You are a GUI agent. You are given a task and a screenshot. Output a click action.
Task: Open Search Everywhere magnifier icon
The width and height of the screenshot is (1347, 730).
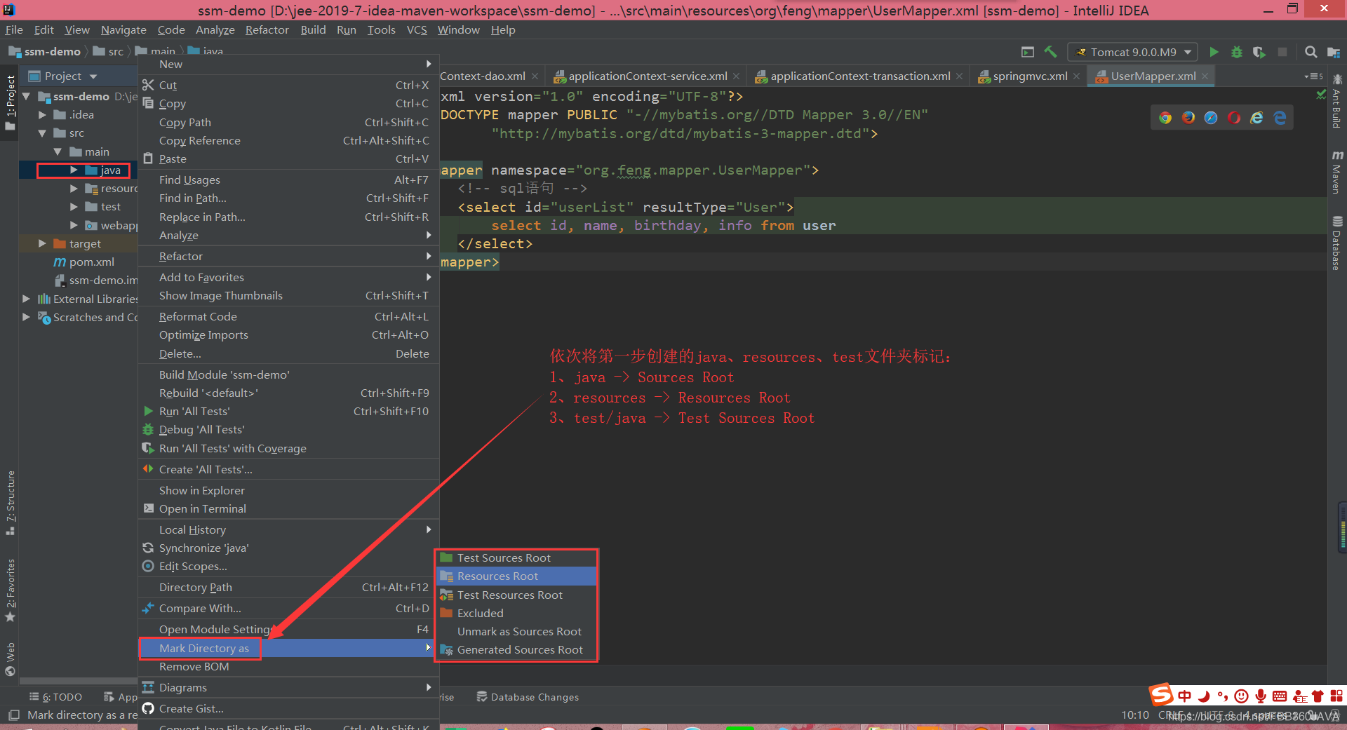coord(1311,52)
